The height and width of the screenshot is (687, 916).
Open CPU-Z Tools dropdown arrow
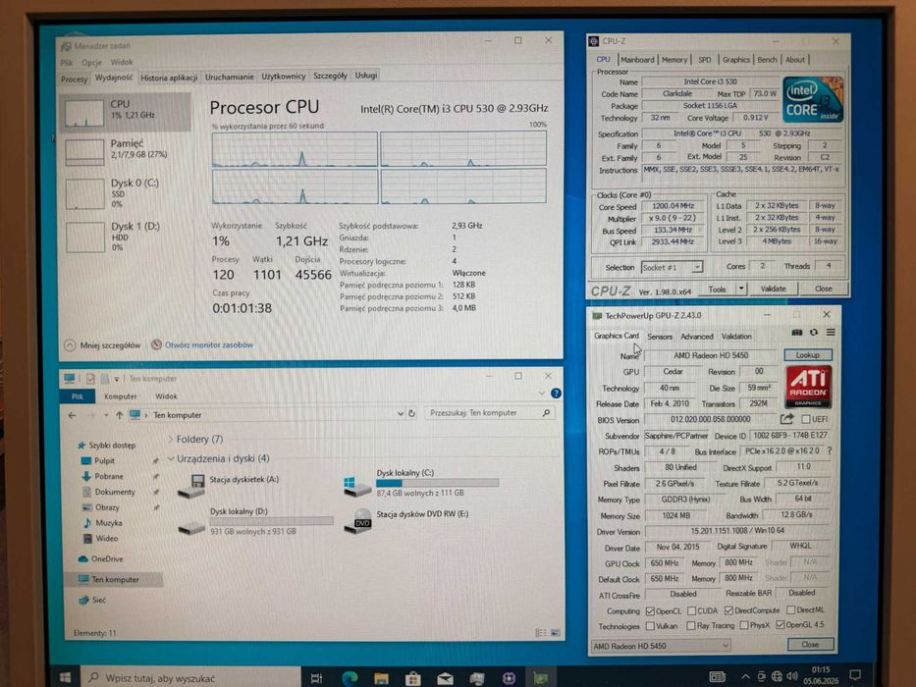coord(740,289)
